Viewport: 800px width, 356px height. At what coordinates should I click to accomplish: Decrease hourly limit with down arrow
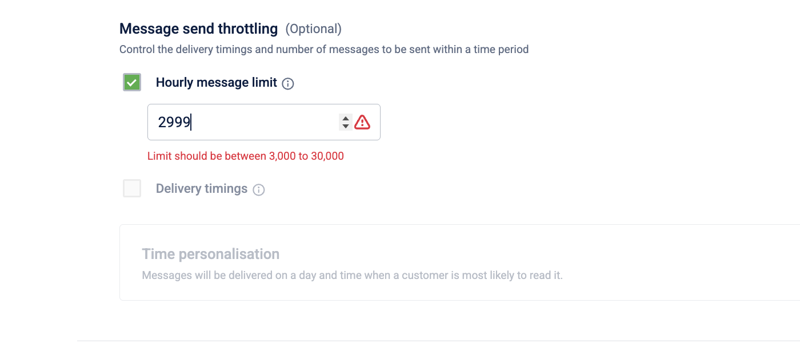click(345, 126)
